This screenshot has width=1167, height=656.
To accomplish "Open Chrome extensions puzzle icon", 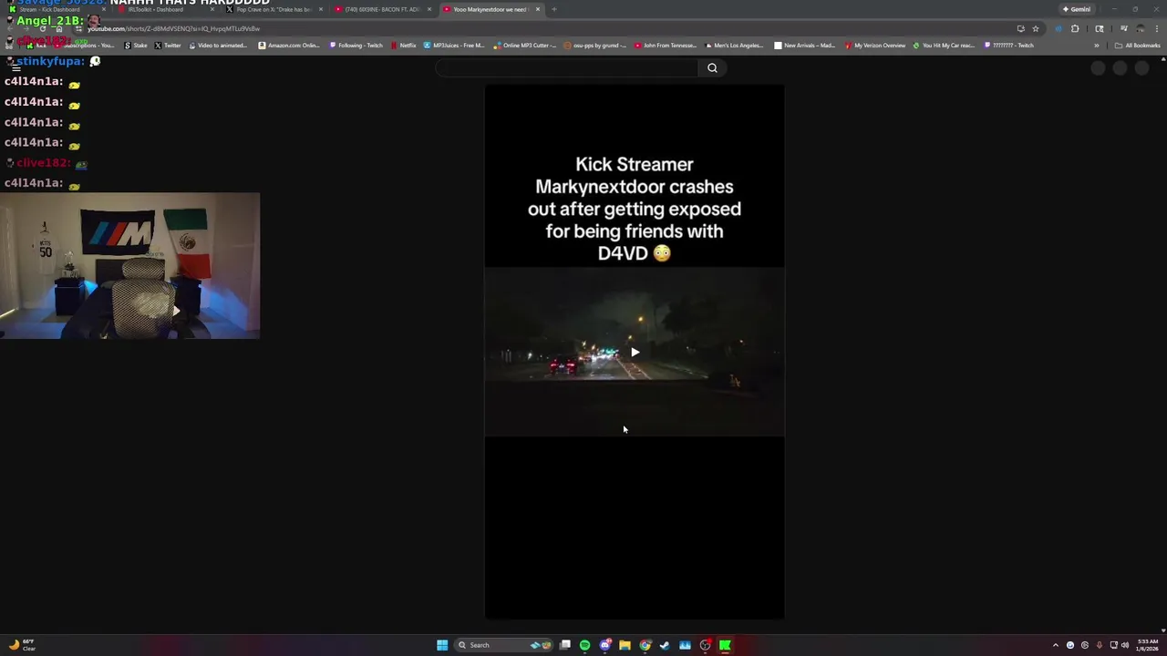I will point(1075,28).
